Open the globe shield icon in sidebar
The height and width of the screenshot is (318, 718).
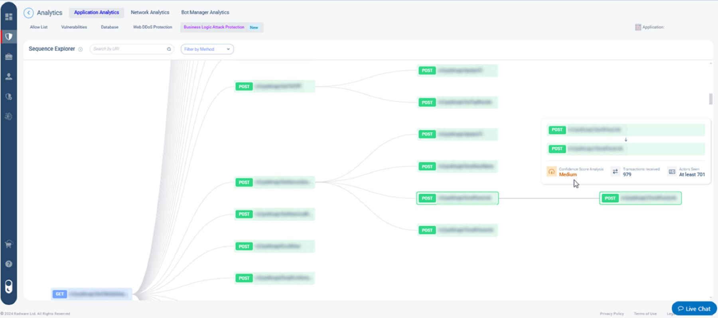(9, 96)
